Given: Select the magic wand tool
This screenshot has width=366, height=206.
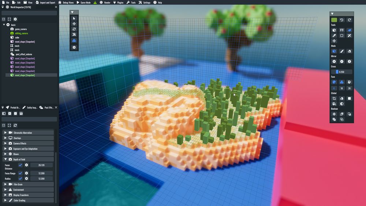Looking at the screenshot, I should [x=350, y=36].
